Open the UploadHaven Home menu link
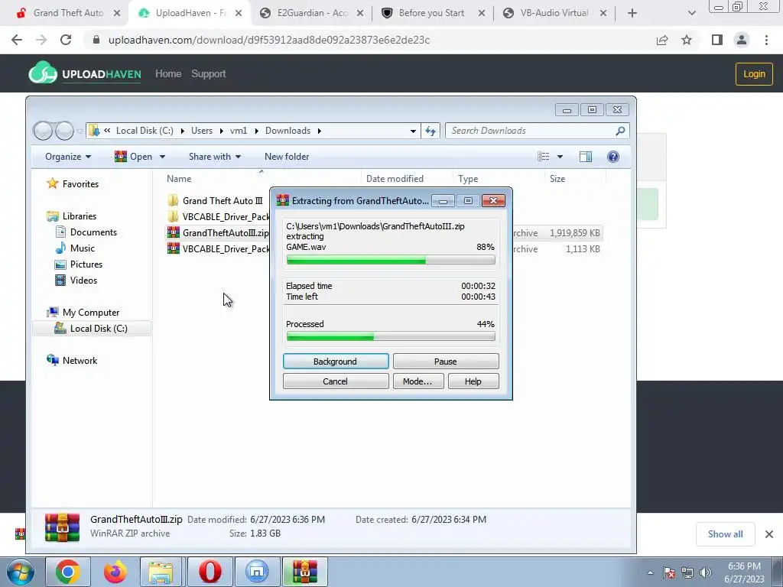The width and height of the screenshot is (783, 587). point(168,74)
